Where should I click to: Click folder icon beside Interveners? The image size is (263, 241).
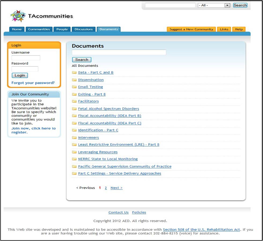coord(74,138)
